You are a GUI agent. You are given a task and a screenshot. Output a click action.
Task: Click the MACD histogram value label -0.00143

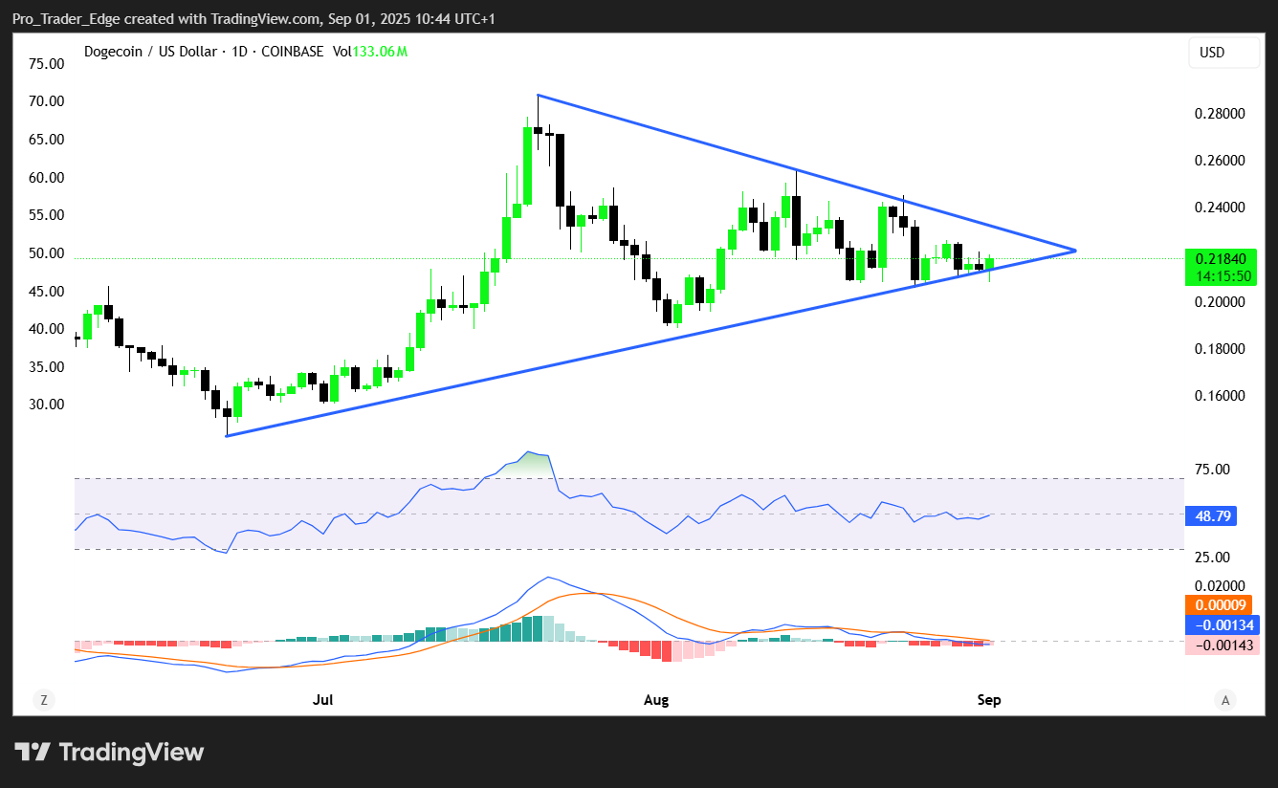pyautogui.click(x=1222, y=646)
